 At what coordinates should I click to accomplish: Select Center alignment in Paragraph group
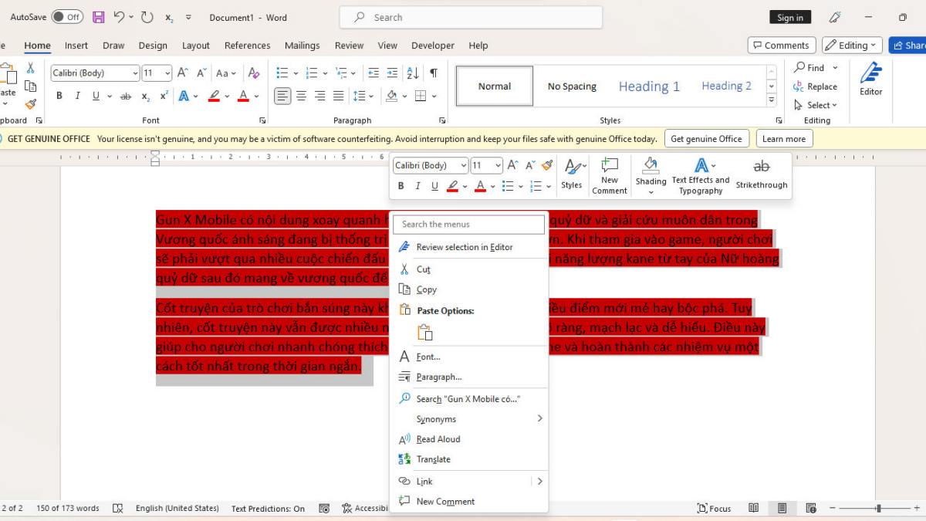click(301, 96)
